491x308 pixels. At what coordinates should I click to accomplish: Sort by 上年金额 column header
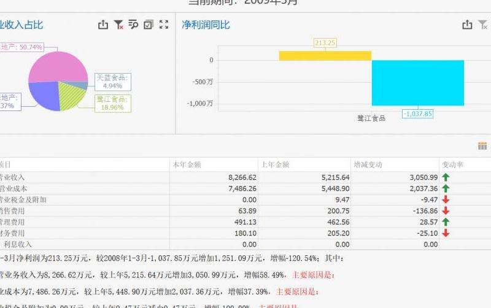pyautogui.click(x=276, y=164)
